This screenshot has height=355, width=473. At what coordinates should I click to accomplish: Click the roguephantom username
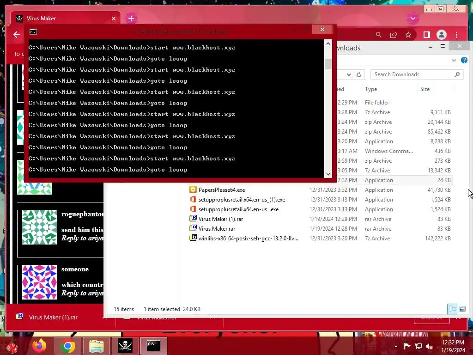point(82,214)
